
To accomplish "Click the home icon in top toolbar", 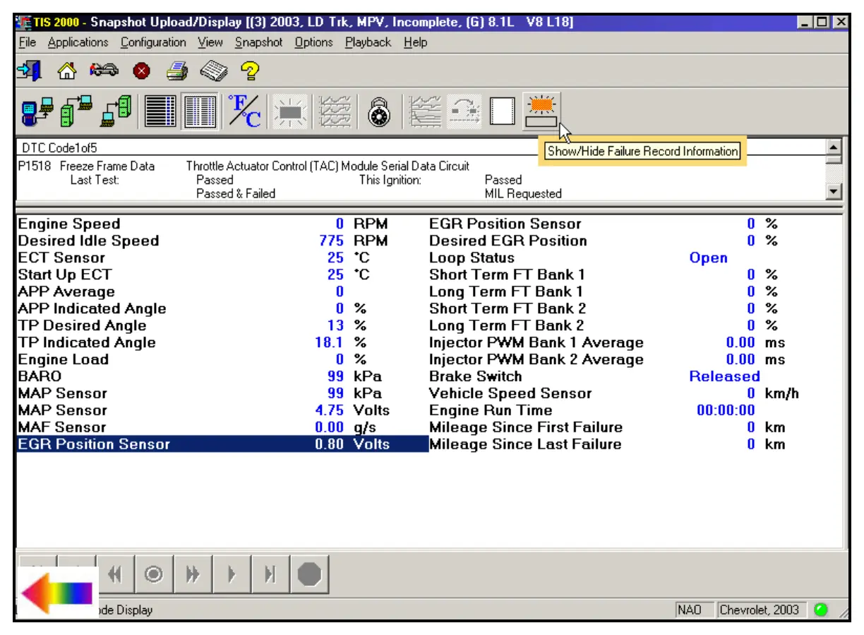I will (x=66, y=71).
